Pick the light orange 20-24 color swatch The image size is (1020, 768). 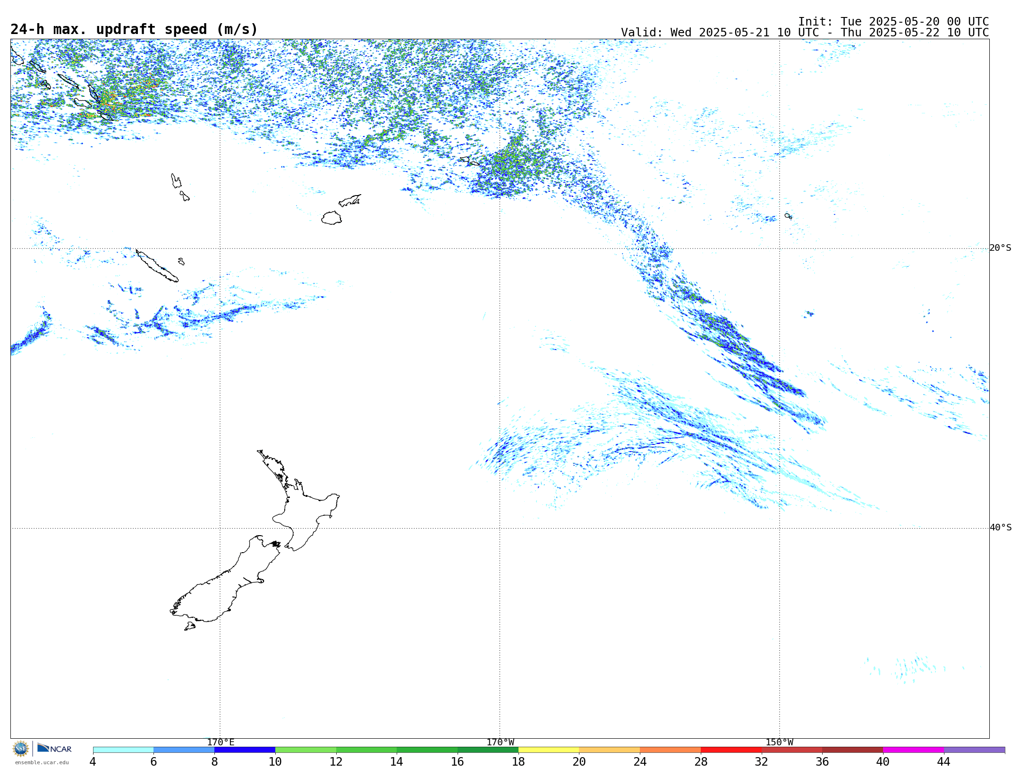point(610,750)
